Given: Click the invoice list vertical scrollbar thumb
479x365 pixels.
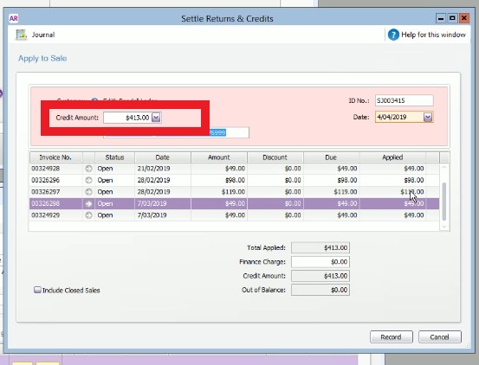Looking at the screenshot, I should (444, 202).
